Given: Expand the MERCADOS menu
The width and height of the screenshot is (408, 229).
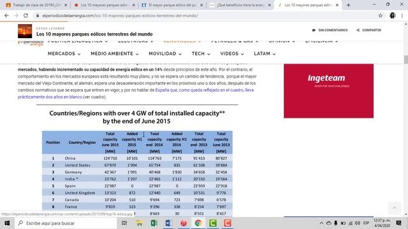Looking at the screenshot, I should coord(64,53).
